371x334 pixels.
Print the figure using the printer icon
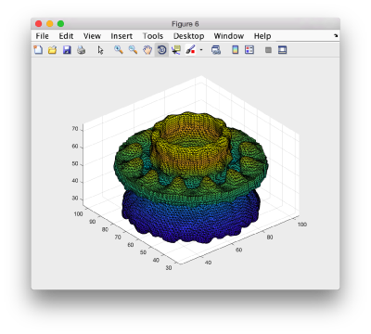coord(81,50)
